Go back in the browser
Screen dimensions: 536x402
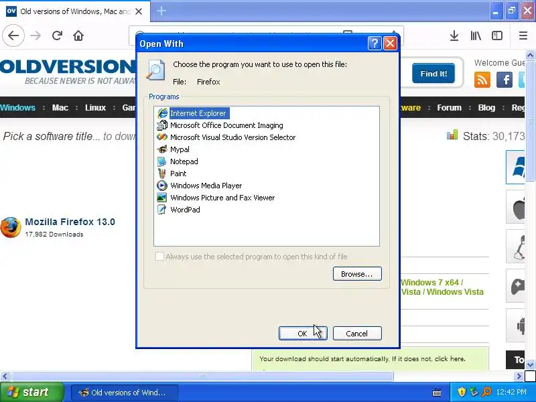pyautogui.click(x=13, y=36)
